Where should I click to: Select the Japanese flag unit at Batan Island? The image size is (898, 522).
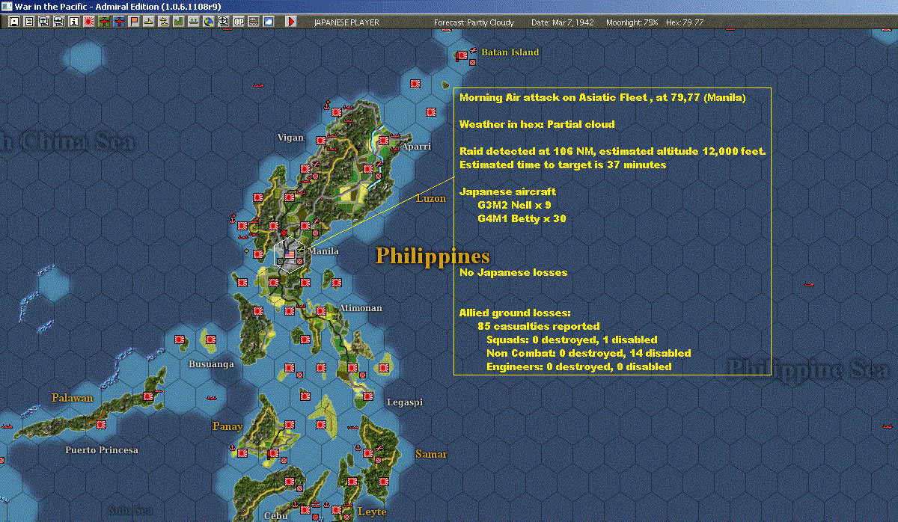click(x=462, y=55)
